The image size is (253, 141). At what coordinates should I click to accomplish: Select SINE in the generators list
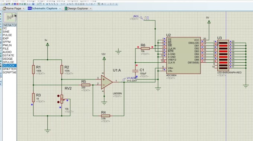click(9, 32)
